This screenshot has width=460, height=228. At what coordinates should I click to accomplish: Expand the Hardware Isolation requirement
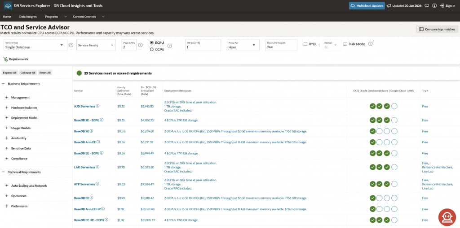tap(7, 108)
